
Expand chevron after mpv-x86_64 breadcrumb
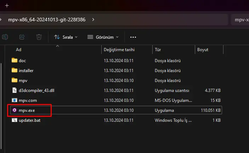pos(93,20)
